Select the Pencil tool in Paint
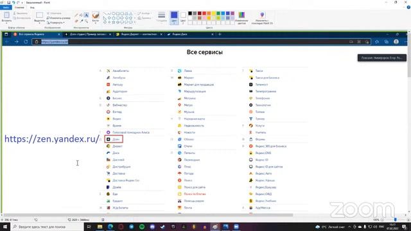This screenshot has height=231, width=411. pyautogui.click(x=76, y=15)
